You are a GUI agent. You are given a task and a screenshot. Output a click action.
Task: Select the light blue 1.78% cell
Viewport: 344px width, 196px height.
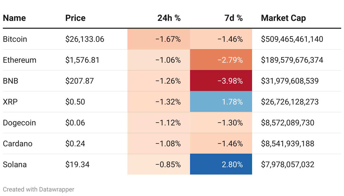(221, 102)
